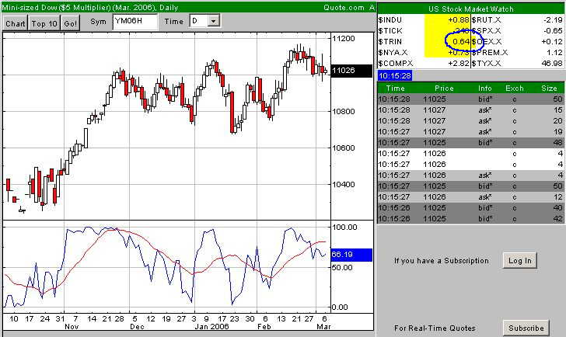566x337 pixels.
Task: Select the $NYA.X symbol in Market Watch
Action: click(x=393, y=53)
